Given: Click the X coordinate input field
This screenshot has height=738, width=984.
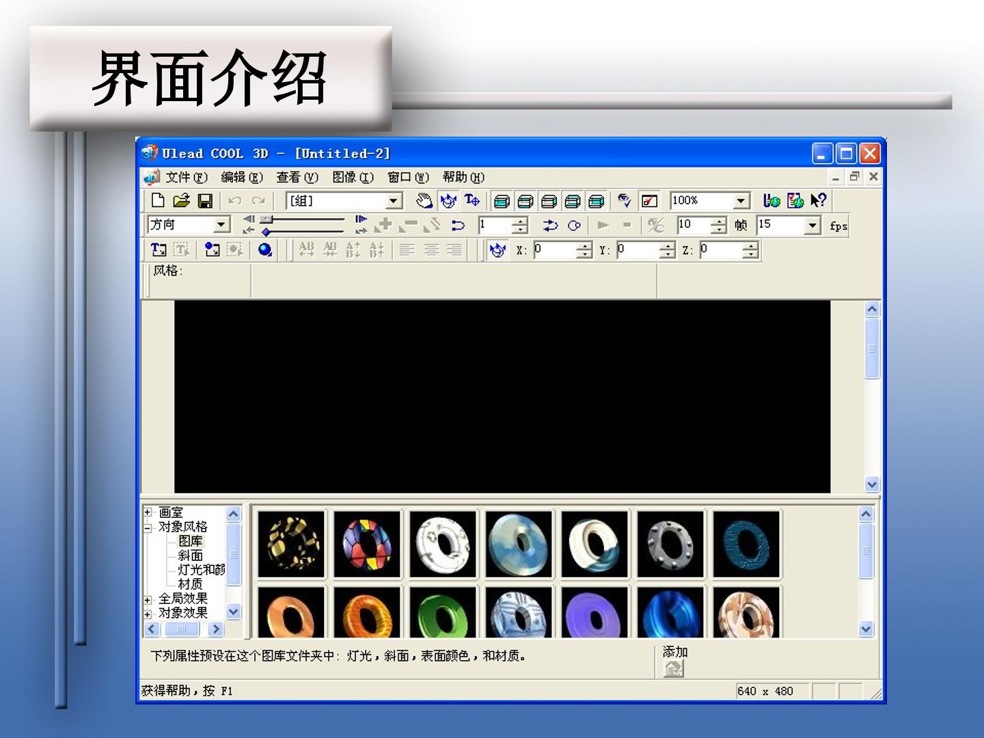Looking at the screenshot, I should coord(555,250).
